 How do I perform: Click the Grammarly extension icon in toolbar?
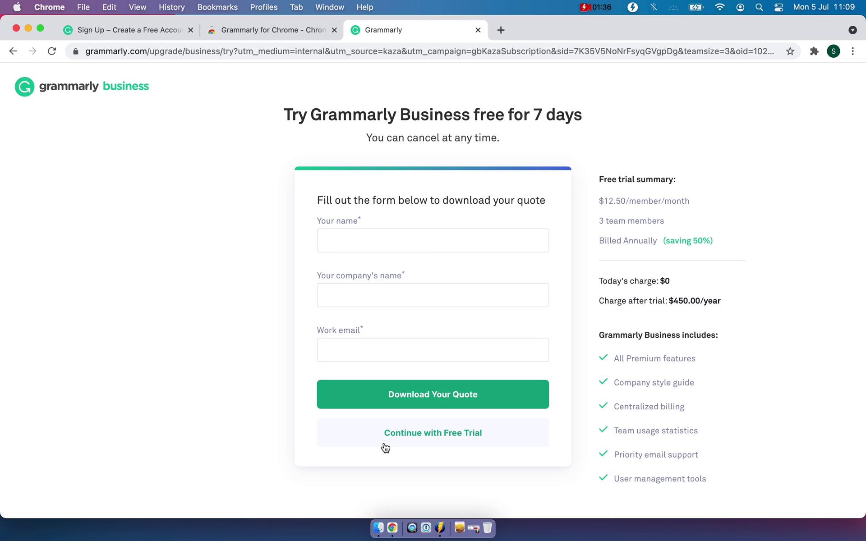814,51
